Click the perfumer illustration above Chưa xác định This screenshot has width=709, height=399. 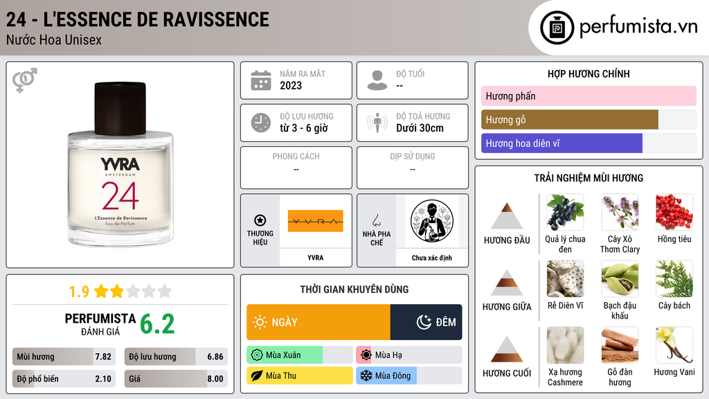coord(432,221)
